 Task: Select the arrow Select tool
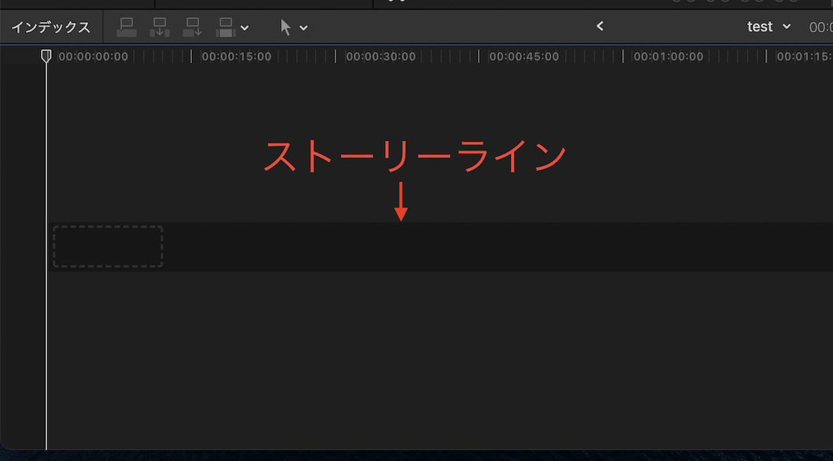click(286, 27)
